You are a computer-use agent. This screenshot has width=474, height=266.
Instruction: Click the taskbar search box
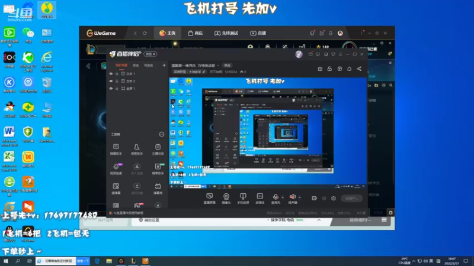[56, 261]
